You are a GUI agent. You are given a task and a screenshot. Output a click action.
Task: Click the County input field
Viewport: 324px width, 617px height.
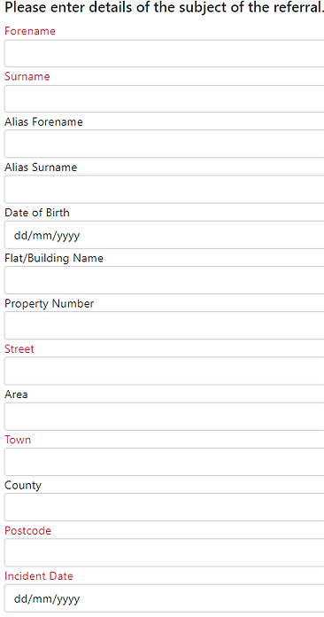click(x=164, y=507)
